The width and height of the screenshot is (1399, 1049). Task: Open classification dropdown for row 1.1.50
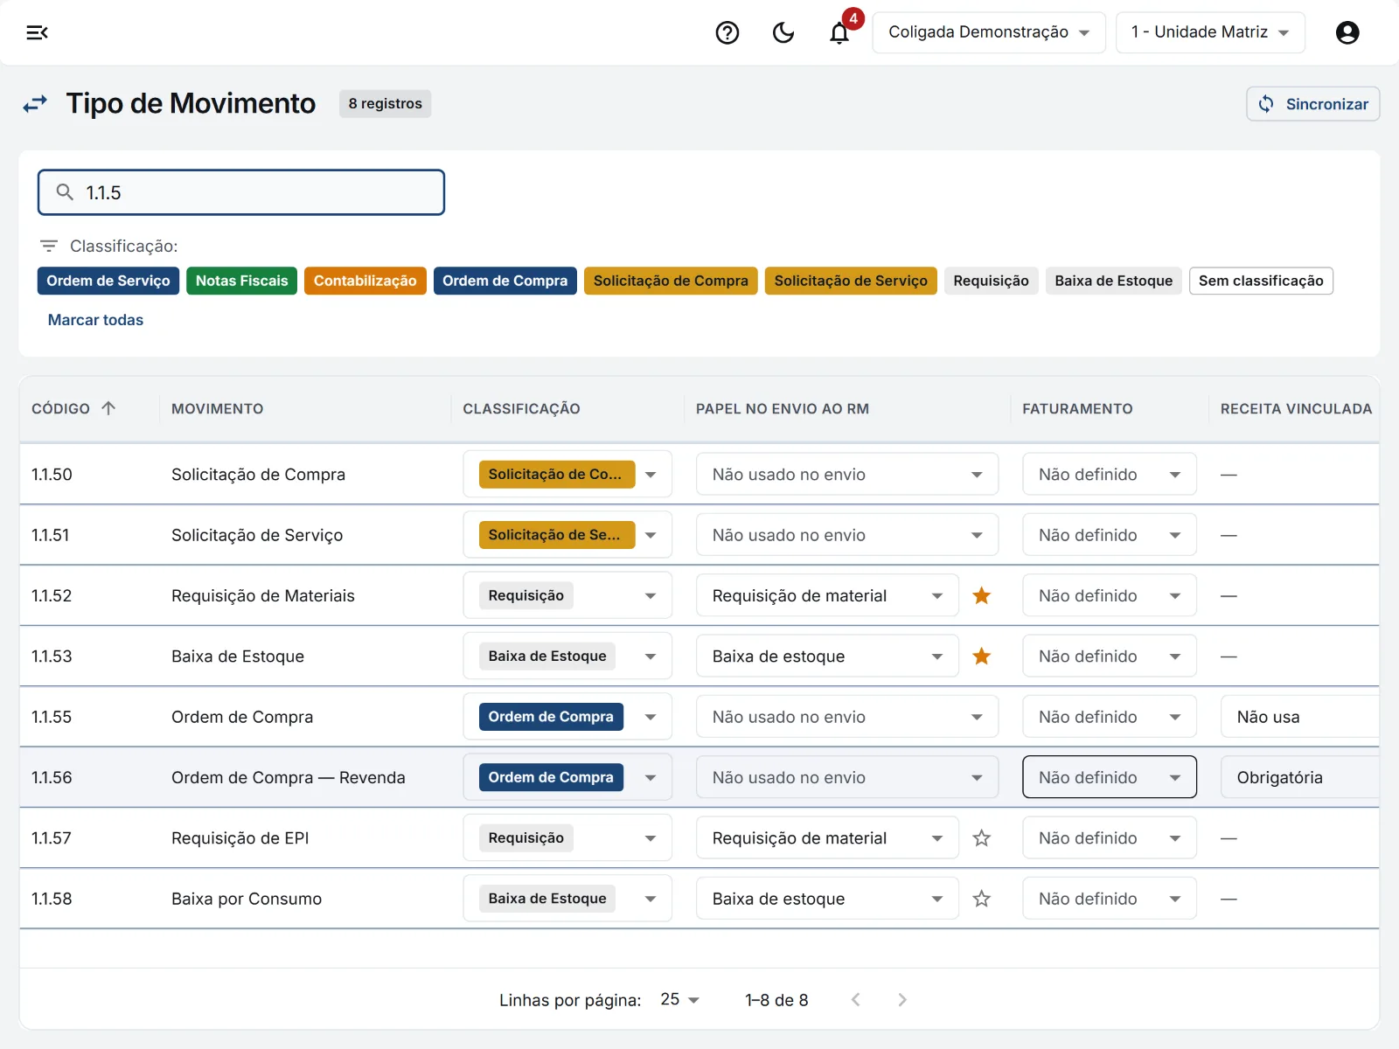point(567,474)
